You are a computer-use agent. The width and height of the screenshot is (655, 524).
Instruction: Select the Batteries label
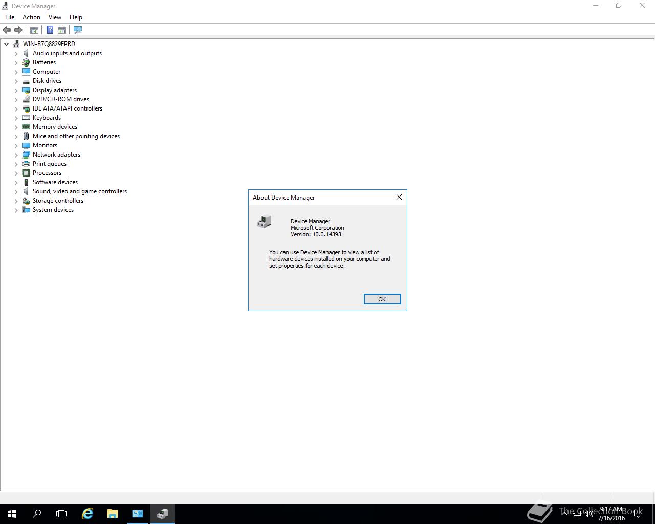[x=44, y=62]
